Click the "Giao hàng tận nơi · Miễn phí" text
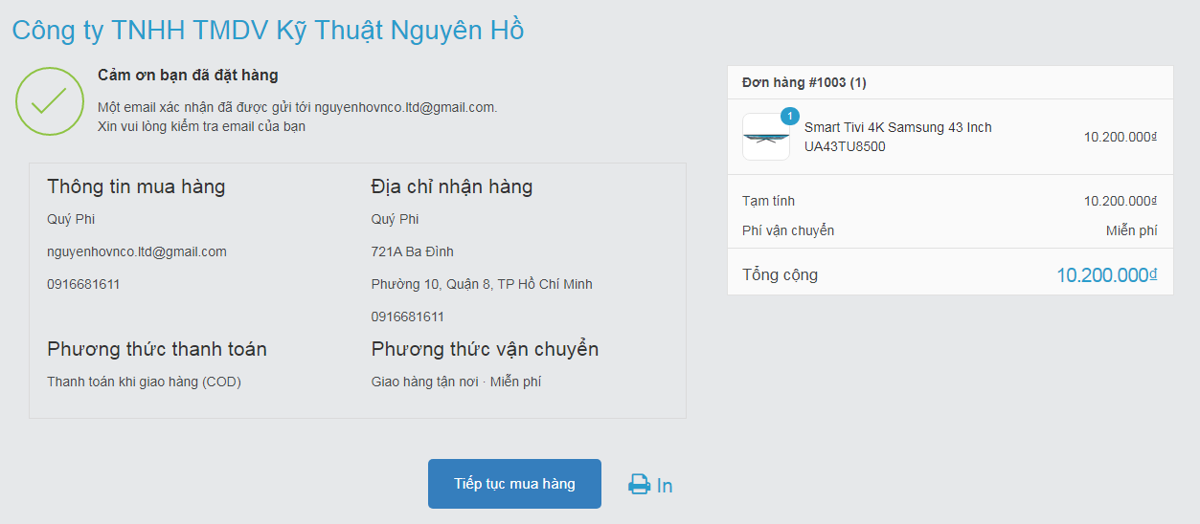1200x524 pixels. [x=456, y=382]
